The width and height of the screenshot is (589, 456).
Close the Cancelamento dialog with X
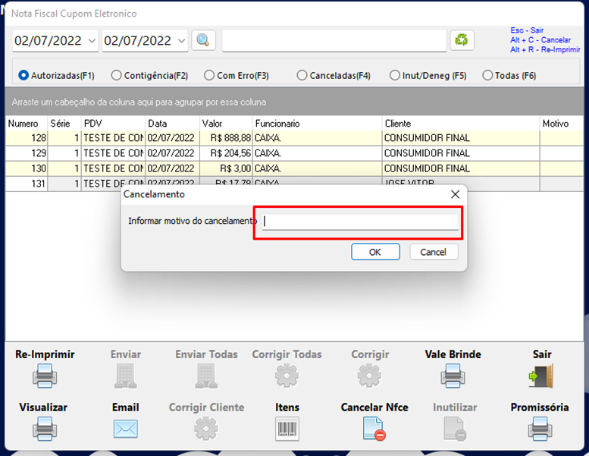point(456,194)
